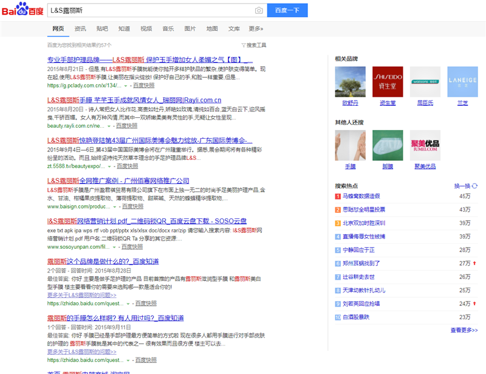Switch to the 视频 tab
Viewport: 486px width, 374px height.
click(x=146, y=29)
